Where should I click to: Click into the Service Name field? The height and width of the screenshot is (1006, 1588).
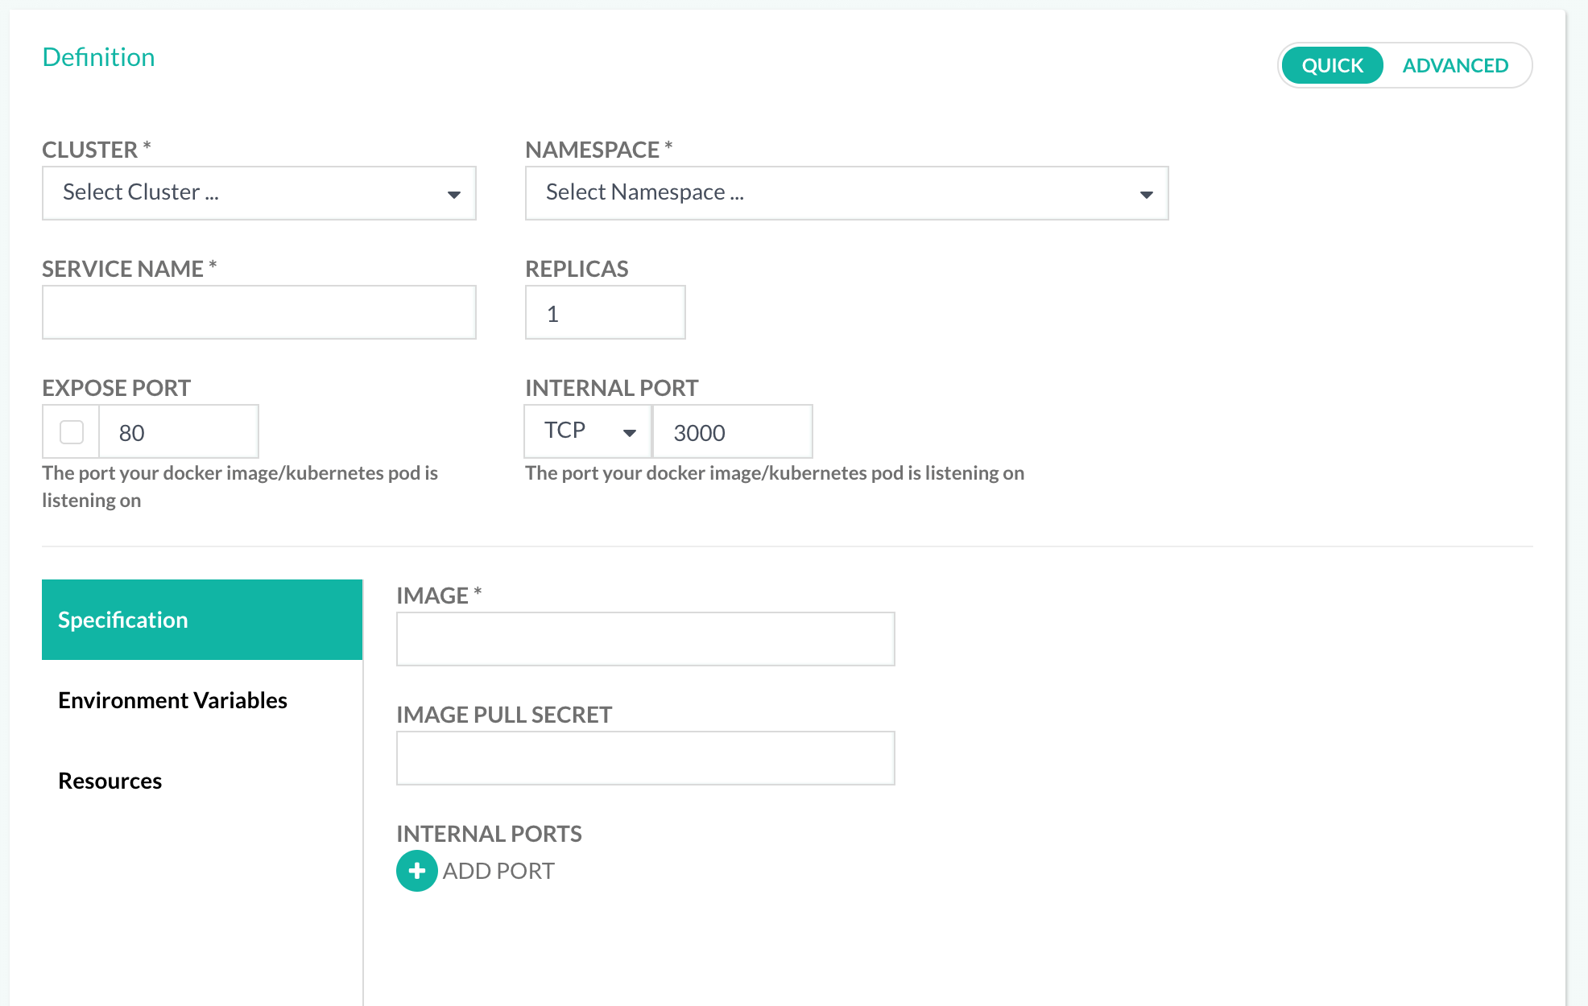click(x=258, y=312)
